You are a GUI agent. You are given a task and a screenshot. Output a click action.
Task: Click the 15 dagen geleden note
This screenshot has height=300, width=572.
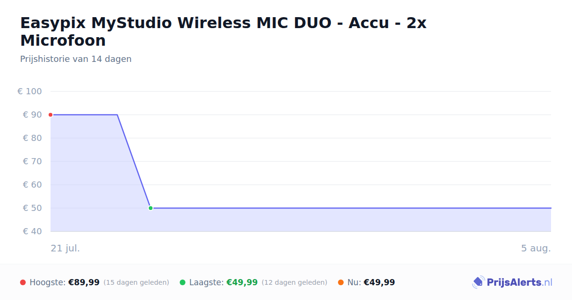[136, 282]
